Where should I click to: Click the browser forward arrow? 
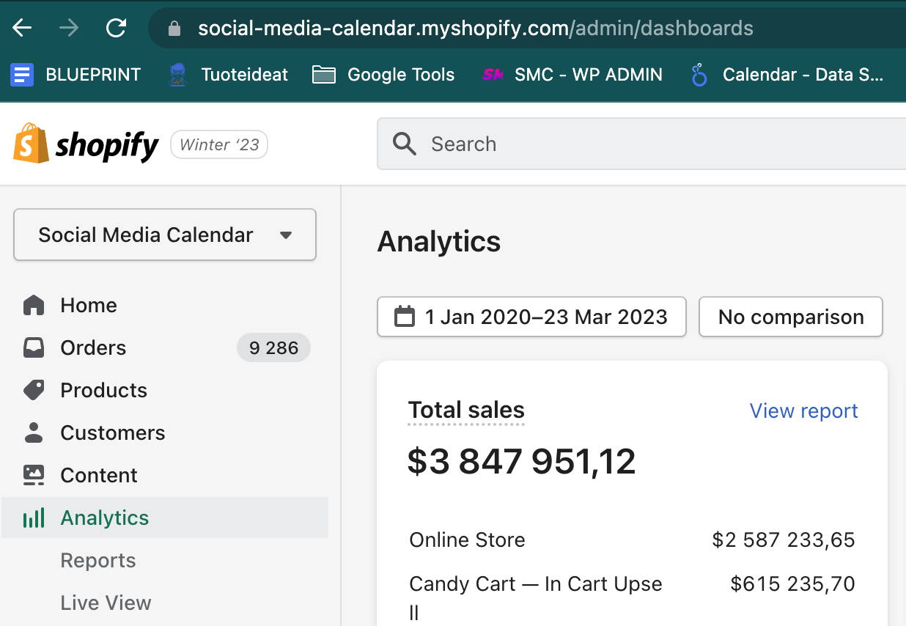[x=69, y=29]
